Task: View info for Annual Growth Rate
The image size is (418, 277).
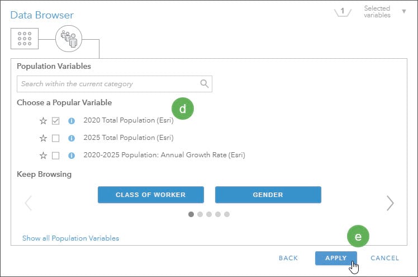Action: pos(71,156)
